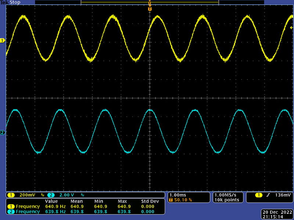Click the channel 1 Mean value 640.9
The width and height of the screenshot is (294, 220).
[x=77, y=206]
